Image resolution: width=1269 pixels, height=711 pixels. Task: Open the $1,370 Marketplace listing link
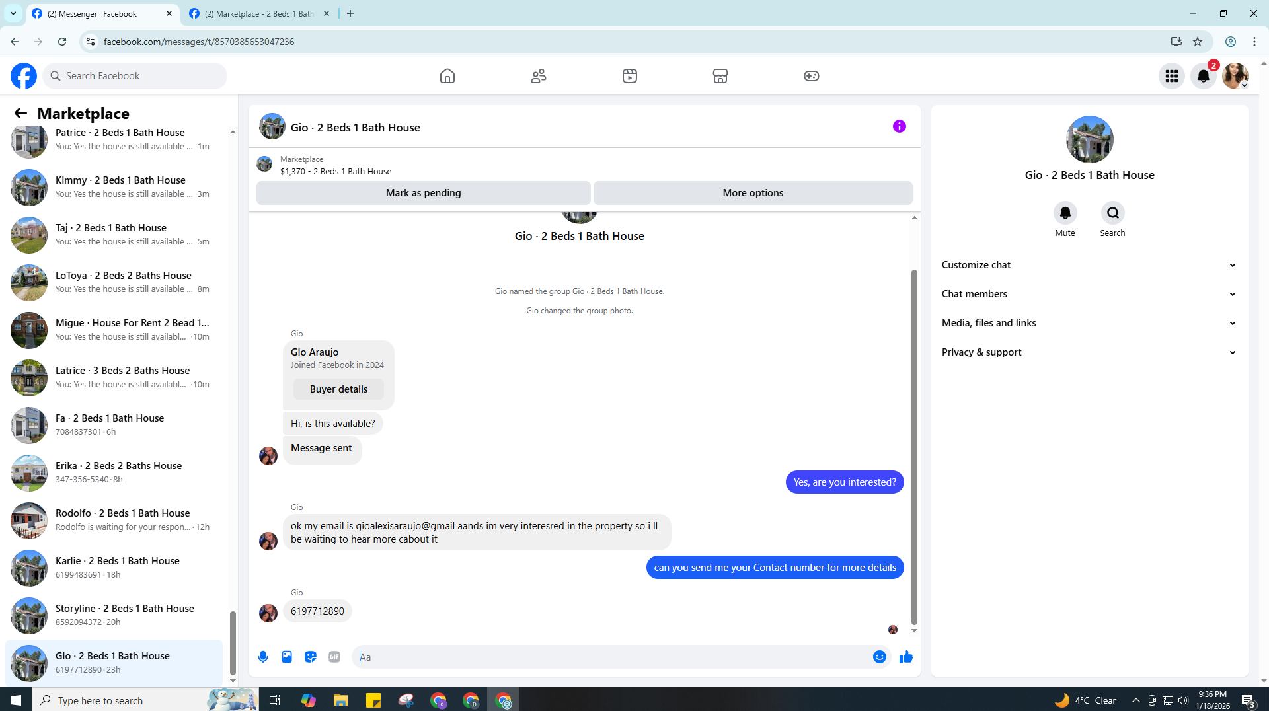tap(336, 171)
